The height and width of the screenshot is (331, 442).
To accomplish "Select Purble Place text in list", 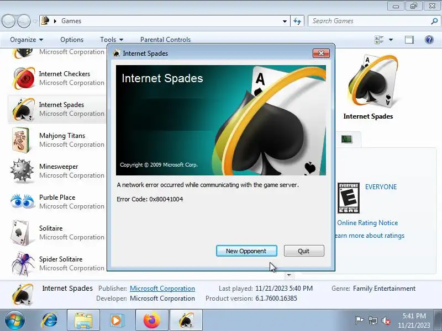I will tap(57, 197).
